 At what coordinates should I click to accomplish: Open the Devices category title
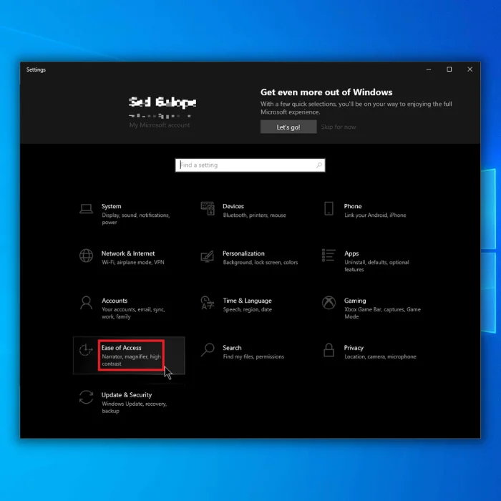(x=233, y=206)
